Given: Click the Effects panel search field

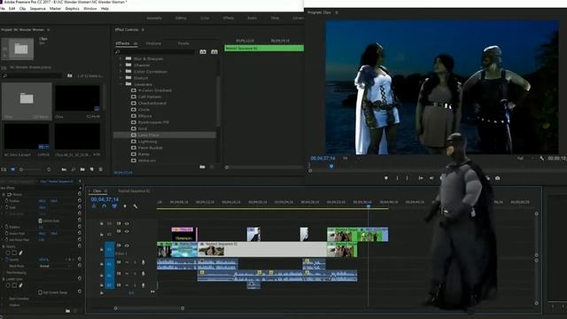Looking at the screenshot, I should (x=156, y=52).
